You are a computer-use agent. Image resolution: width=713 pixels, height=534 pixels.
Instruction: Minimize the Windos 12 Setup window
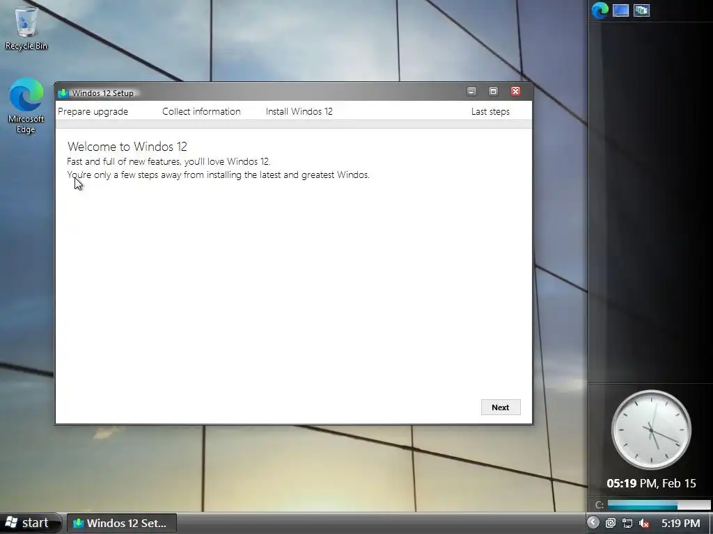click(x=471, y=91)
